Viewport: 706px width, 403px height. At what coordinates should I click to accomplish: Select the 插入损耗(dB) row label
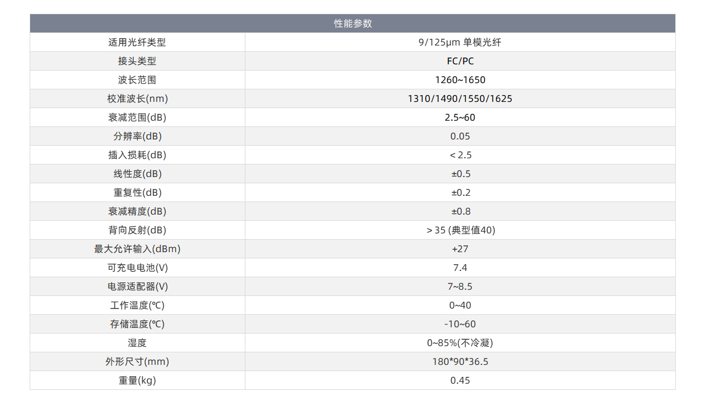[x=137, y=155]
